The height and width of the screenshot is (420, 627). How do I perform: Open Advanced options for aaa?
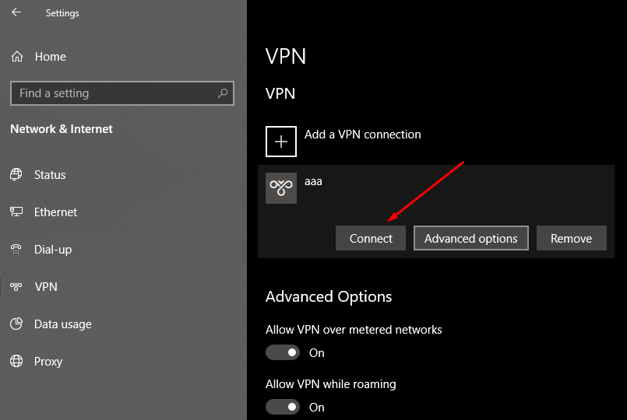[471, 238]
